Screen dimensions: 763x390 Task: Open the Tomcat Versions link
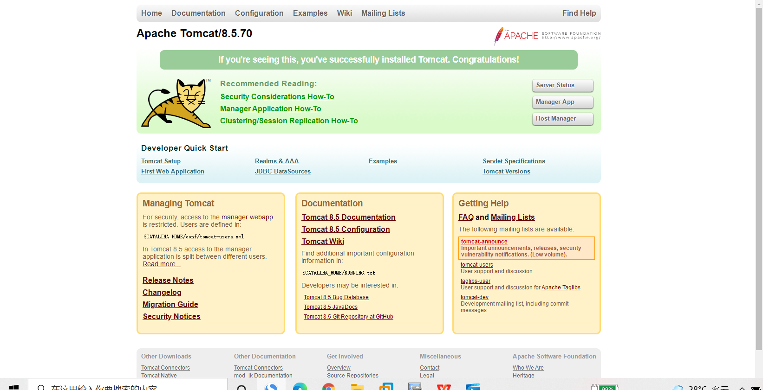(x=506, y=171)
